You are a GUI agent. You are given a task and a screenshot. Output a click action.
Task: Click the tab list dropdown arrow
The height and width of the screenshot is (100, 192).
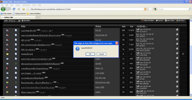pyautogui.click(x=191, y=17)
